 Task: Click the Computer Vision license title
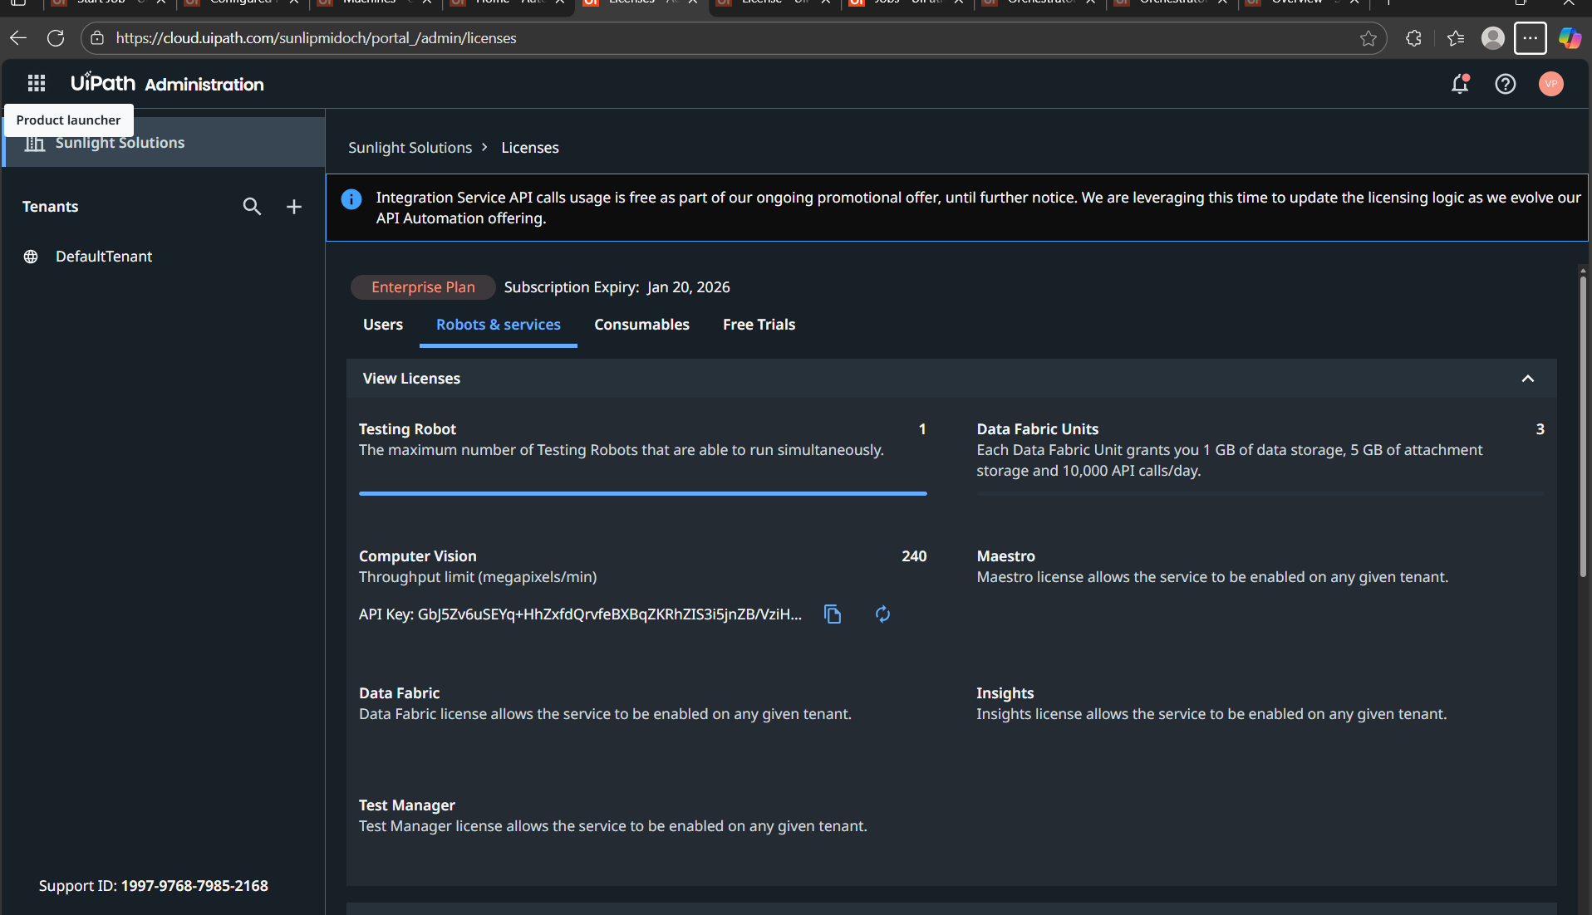pyautogui.click(x=417, y=556)
